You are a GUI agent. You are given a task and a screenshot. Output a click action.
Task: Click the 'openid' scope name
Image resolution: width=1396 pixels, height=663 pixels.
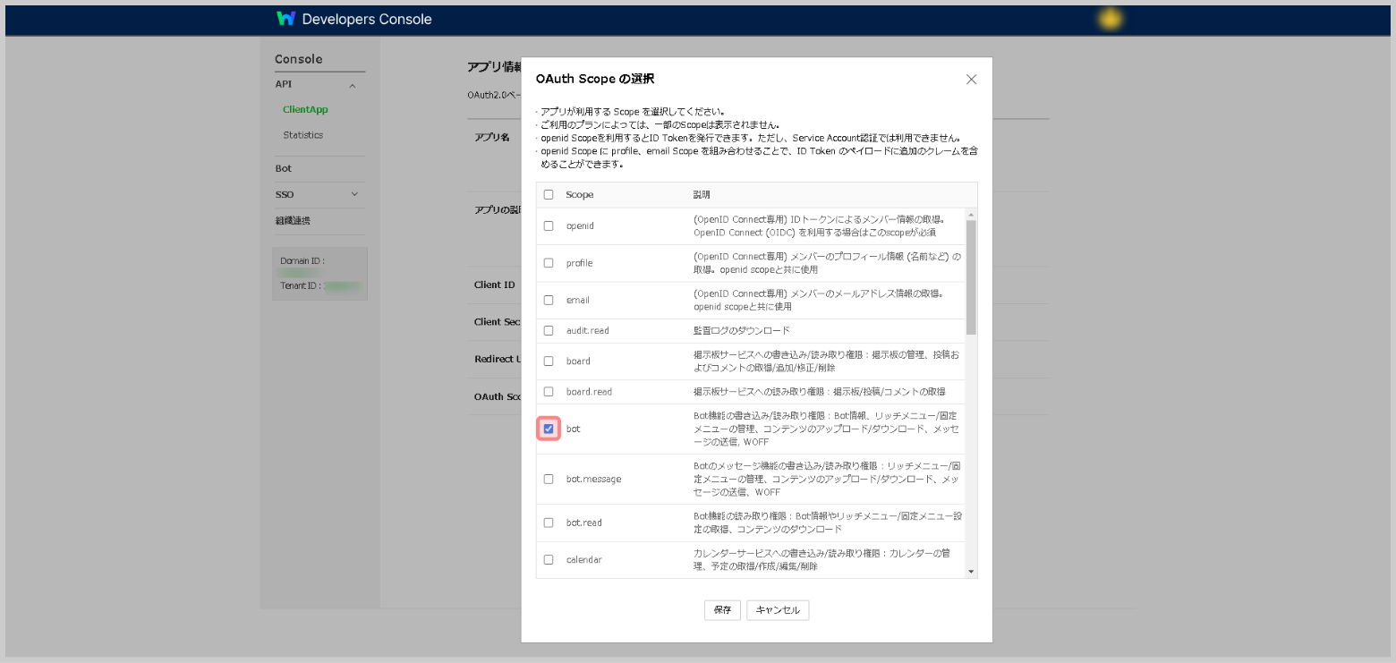580,225
